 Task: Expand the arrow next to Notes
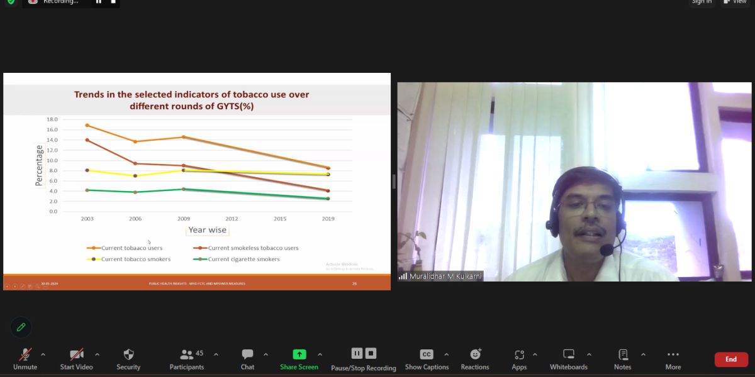click(642, 354)
